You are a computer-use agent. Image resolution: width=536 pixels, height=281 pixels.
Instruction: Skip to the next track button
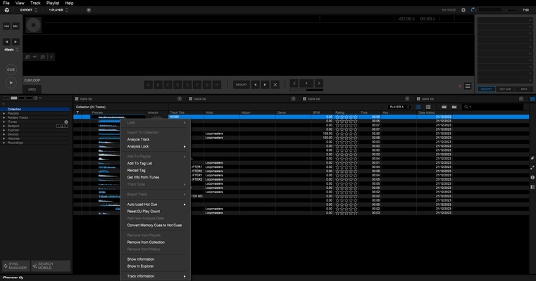(x=15, y=26)
